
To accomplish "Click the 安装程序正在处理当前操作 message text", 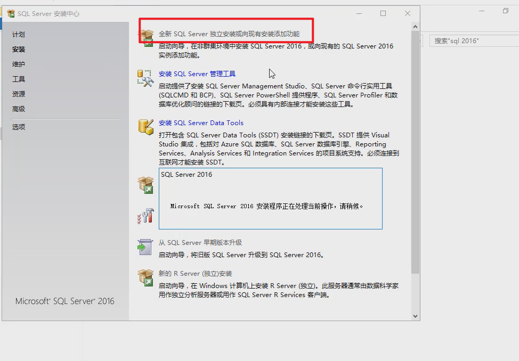I will [x=267, y=206].
